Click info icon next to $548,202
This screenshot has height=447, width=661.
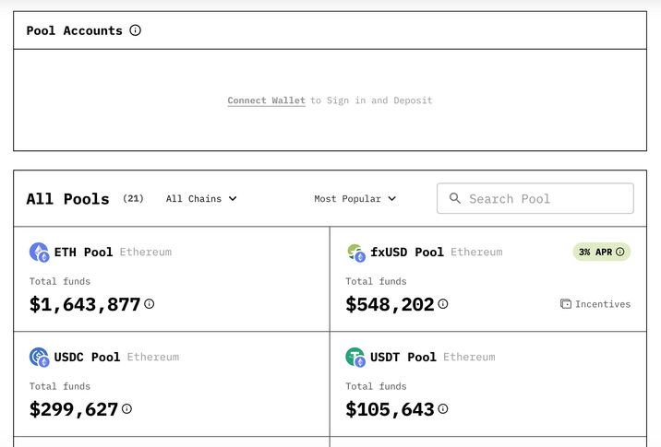pos(443,304)
